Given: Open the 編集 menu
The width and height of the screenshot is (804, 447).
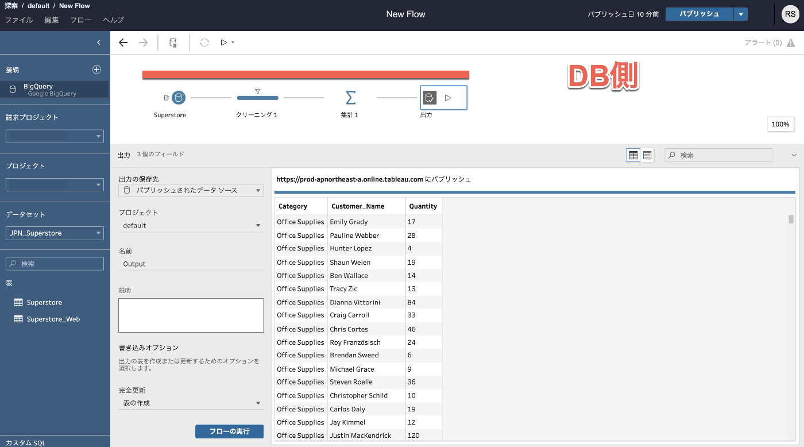Looking at the screenshot, I should 52,20.
